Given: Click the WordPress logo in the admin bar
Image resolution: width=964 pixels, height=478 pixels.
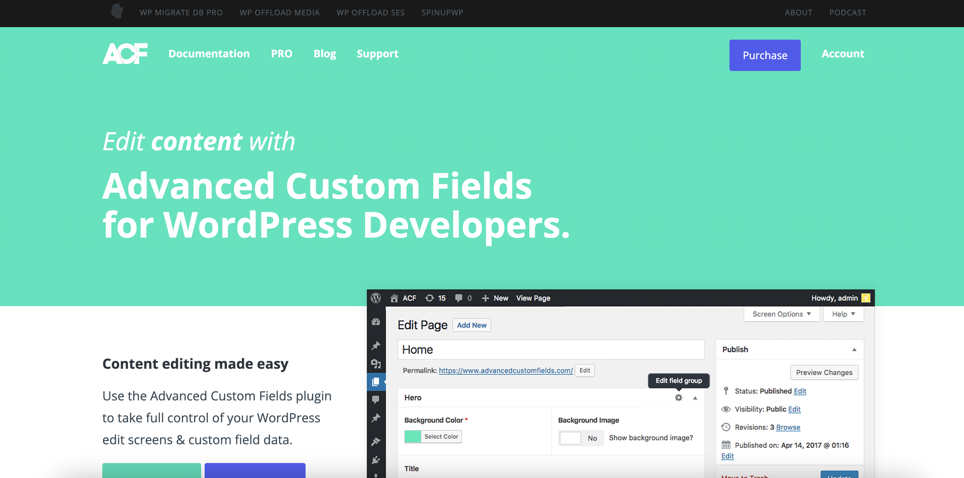Looking at the screenshot, I should [376, 298].
